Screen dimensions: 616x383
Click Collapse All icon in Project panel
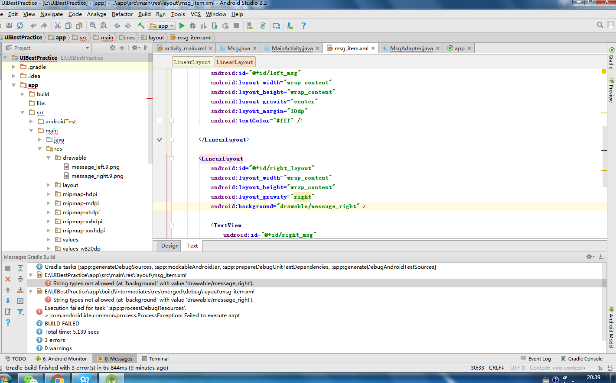(x=122, y=48)
